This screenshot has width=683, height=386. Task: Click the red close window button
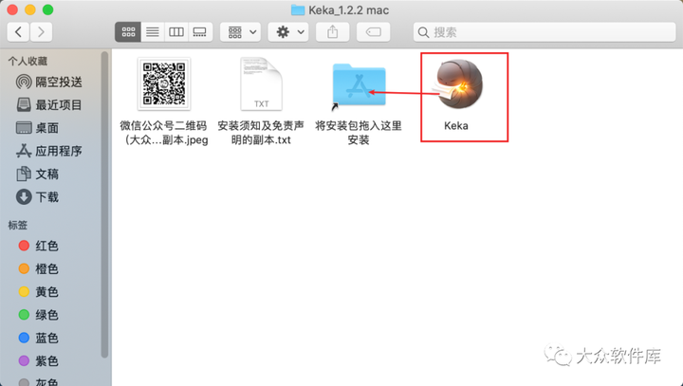point(12,9)
